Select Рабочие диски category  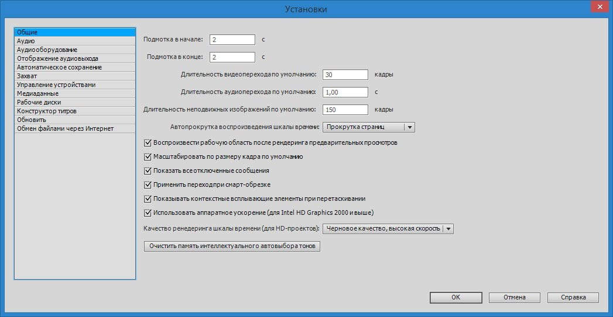tap(75, 102)
